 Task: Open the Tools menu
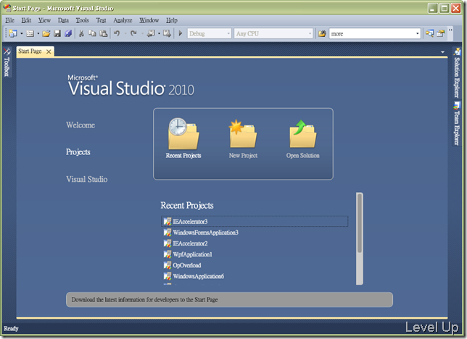[x=82, y=20]
